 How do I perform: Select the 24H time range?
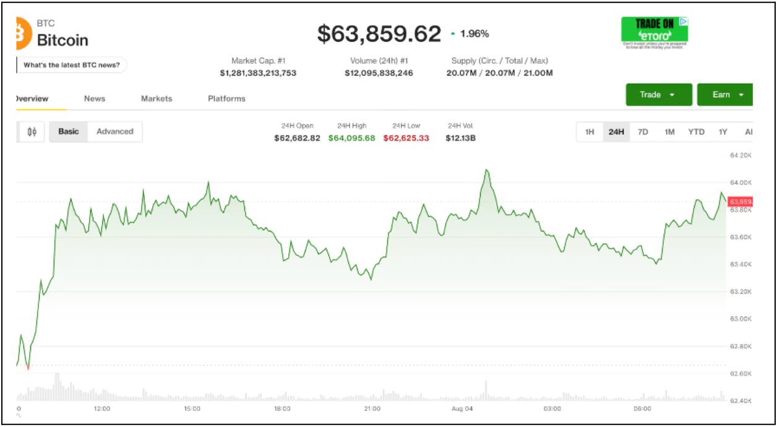(616, 132)
